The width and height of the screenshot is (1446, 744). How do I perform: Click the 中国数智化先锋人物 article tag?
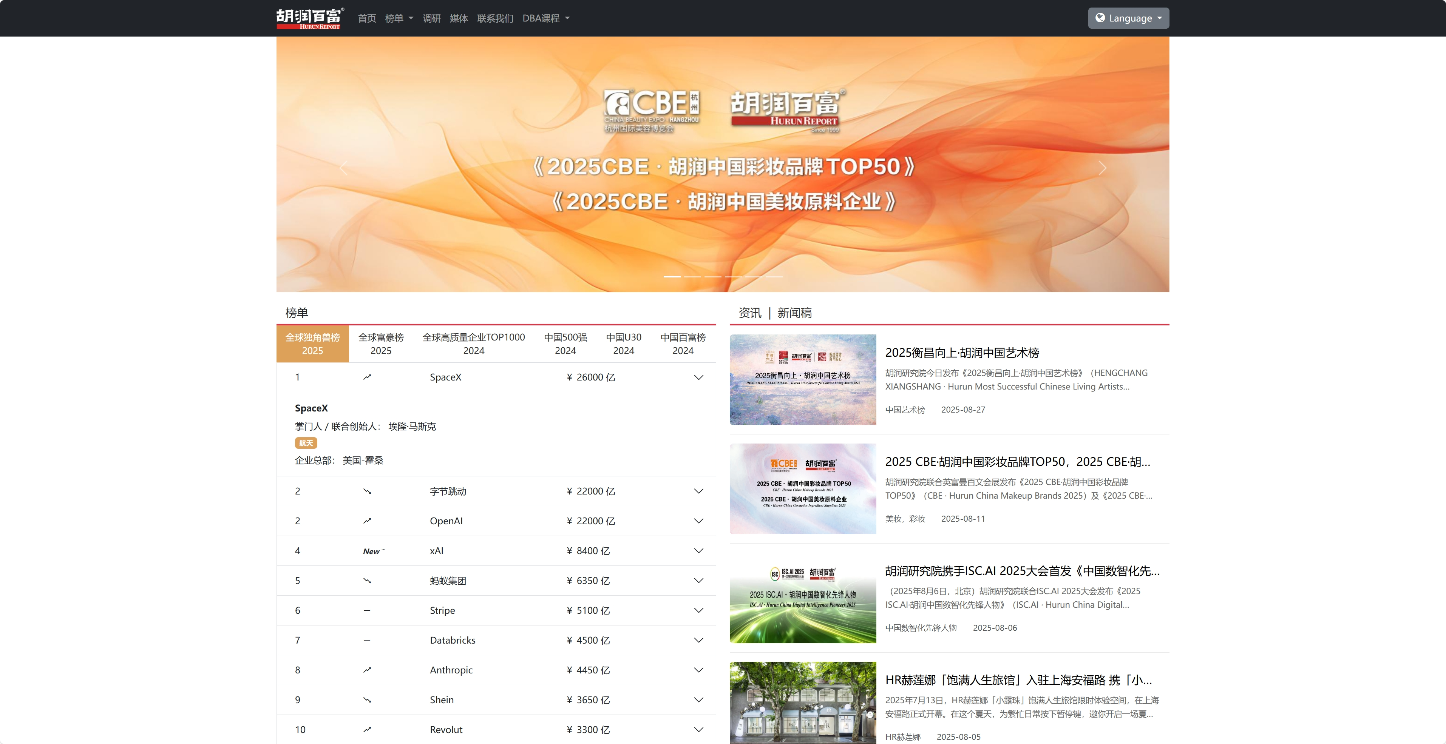pyautogui.click(x=921, y=628)
